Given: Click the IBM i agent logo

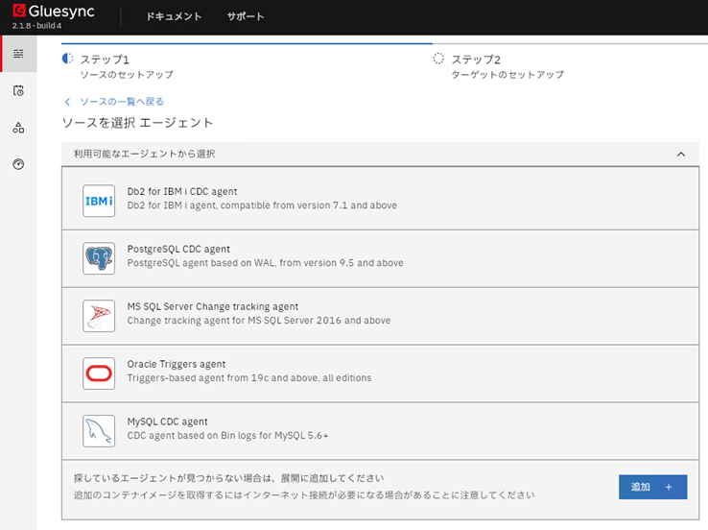Looking at the screenshot, I should point(99,201).
